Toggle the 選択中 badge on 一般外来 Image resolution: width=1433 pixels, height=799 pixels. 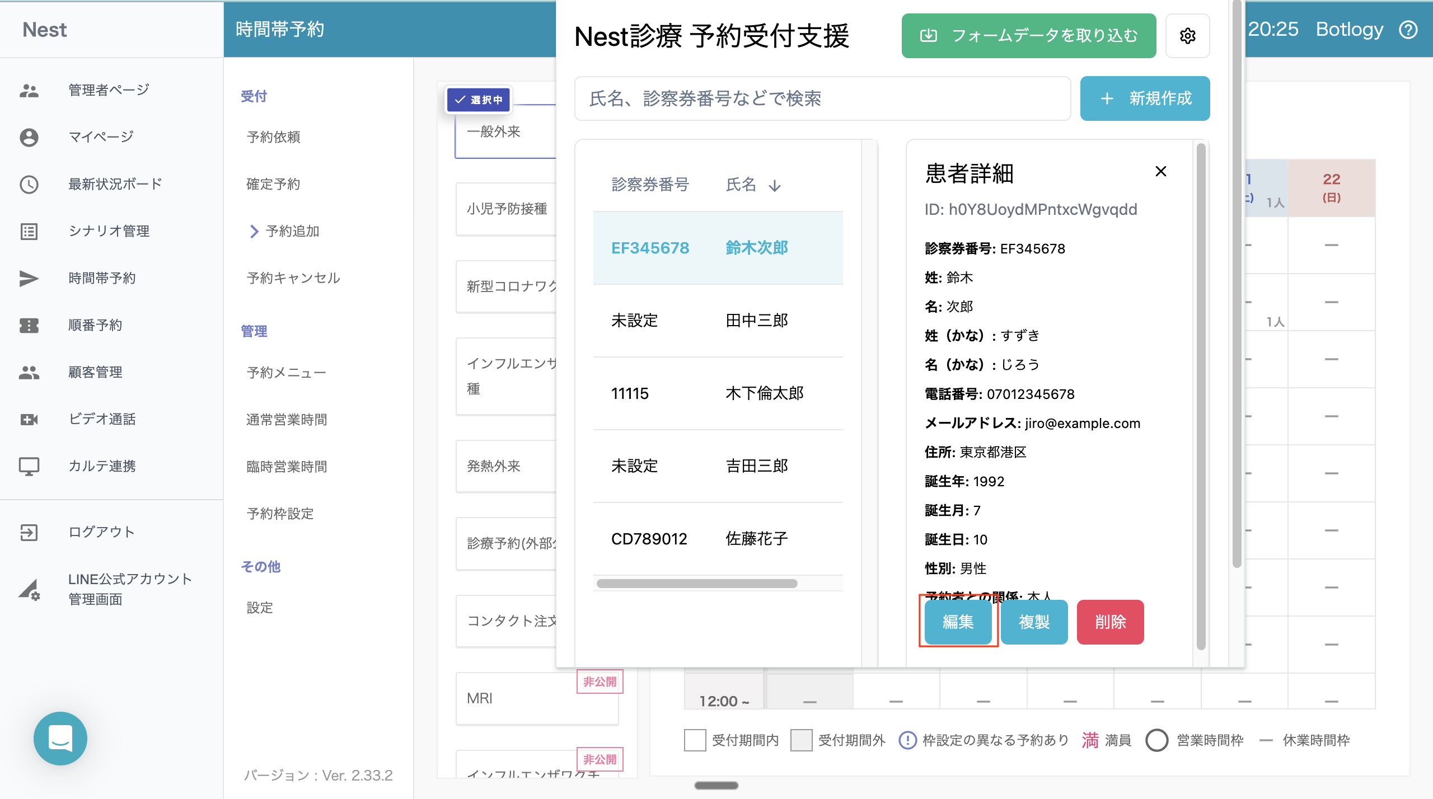point(479,100)
